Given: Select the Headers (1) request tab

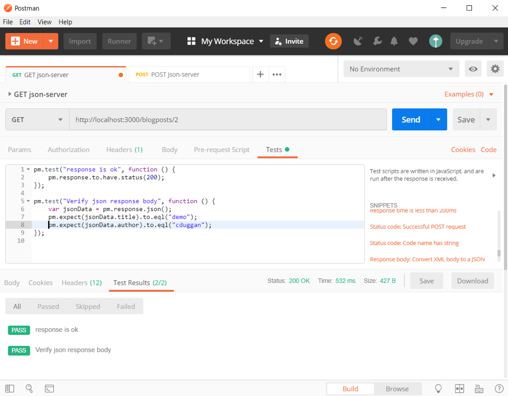Looking at the screenshot, I should click(125, 150).
